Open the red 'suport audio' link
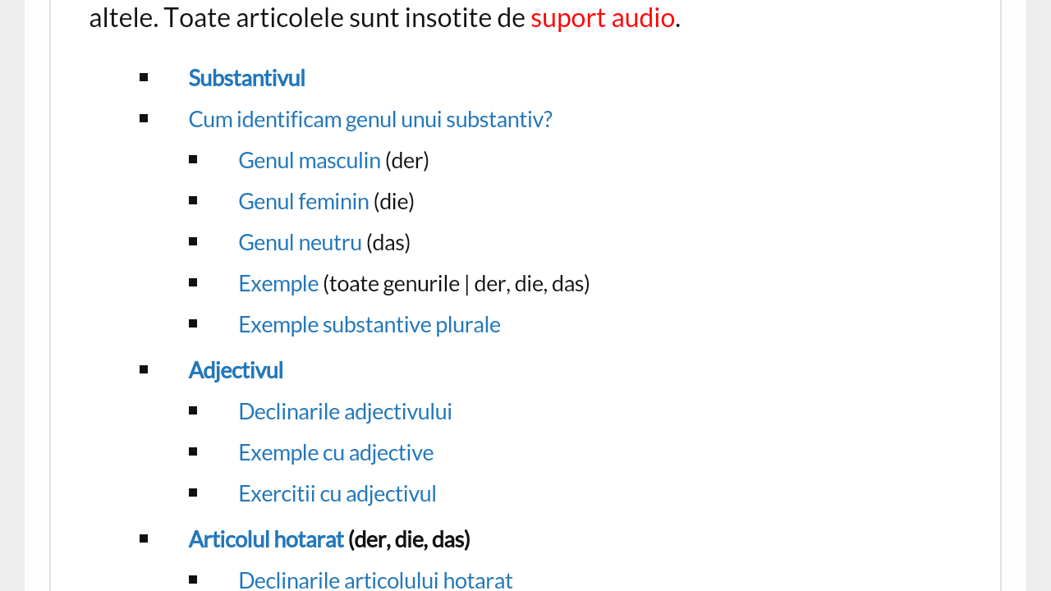 point(602,17)
